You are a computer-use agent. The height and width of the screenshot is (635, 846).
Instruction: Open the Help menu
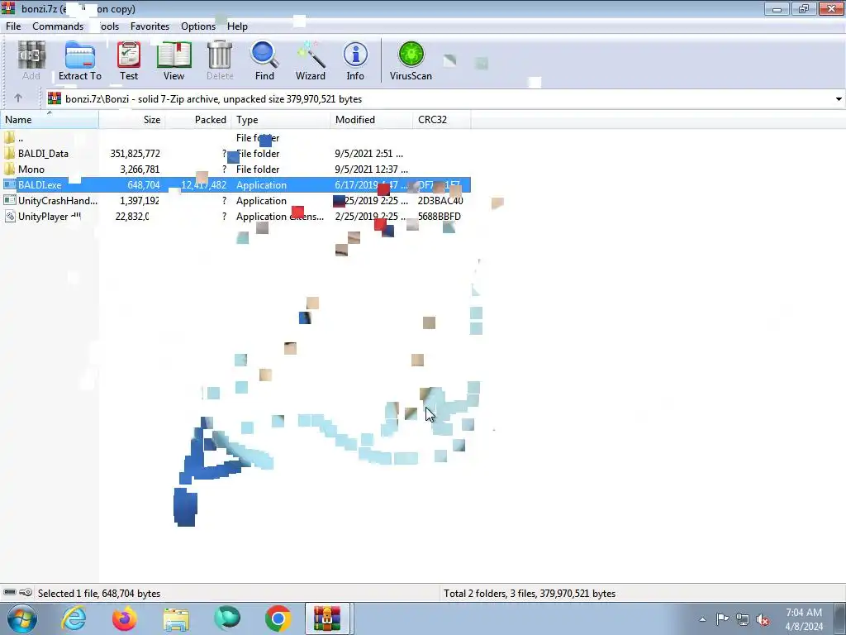click(237, 26)
